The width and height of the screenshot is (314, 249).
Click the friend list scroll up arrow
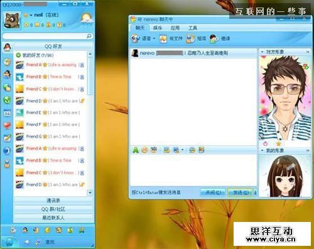point(90,55)
